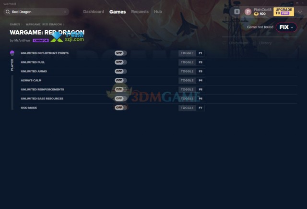This screenshot has height=209, width=307.
Task: Go to the Requests tab
Action: (140, 12)
